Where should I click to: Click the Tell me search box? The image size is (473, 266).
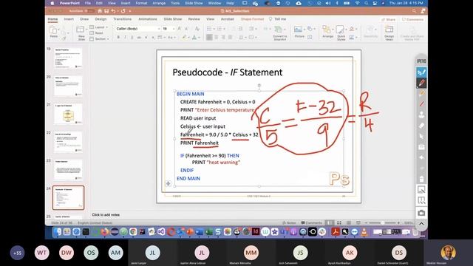[x=278, y=19]
